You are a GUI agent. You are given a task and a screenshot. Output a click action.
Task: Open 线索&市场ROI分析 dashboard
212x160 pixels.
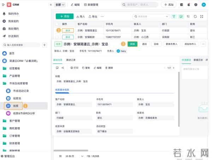(x=20, y=113)
